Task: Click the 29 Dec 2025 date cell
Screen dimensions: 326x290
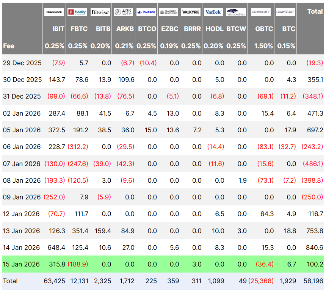Action: [x=22, y=63]
